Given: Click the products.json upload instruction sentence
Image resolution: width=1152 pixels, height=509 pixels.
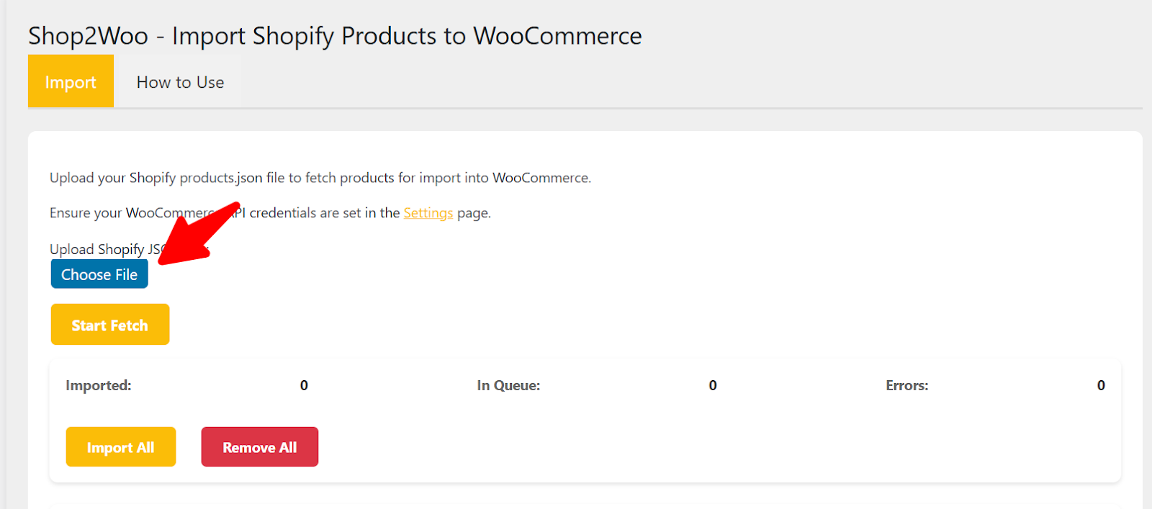Looking at the screenshot, I should point(320,178).
